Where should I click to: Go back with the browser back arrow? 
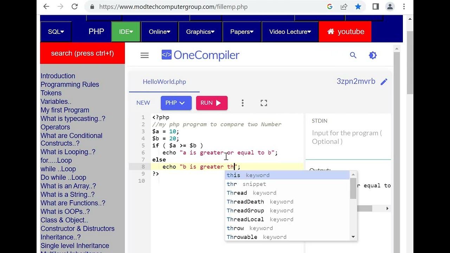click(x=46, y=7)
